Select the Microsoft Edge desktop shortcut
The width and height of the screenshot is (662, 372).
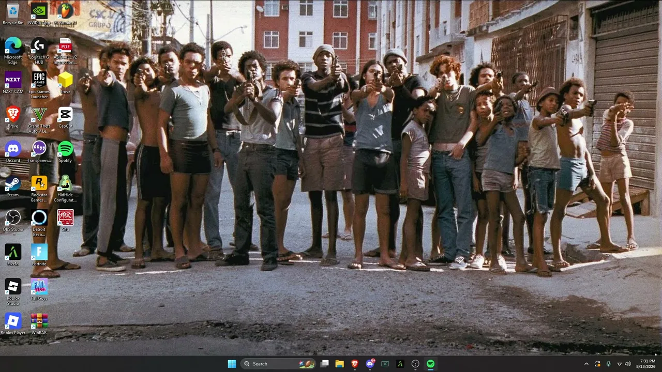(13, 51)
